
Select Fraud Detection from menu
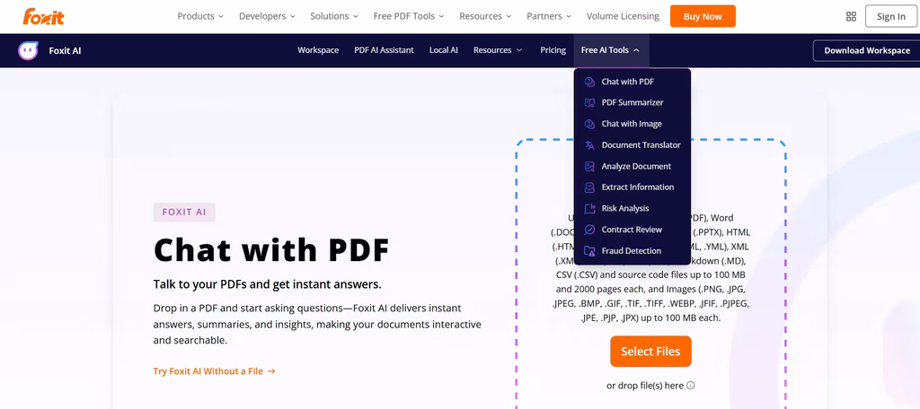click(x=632, y=251)
